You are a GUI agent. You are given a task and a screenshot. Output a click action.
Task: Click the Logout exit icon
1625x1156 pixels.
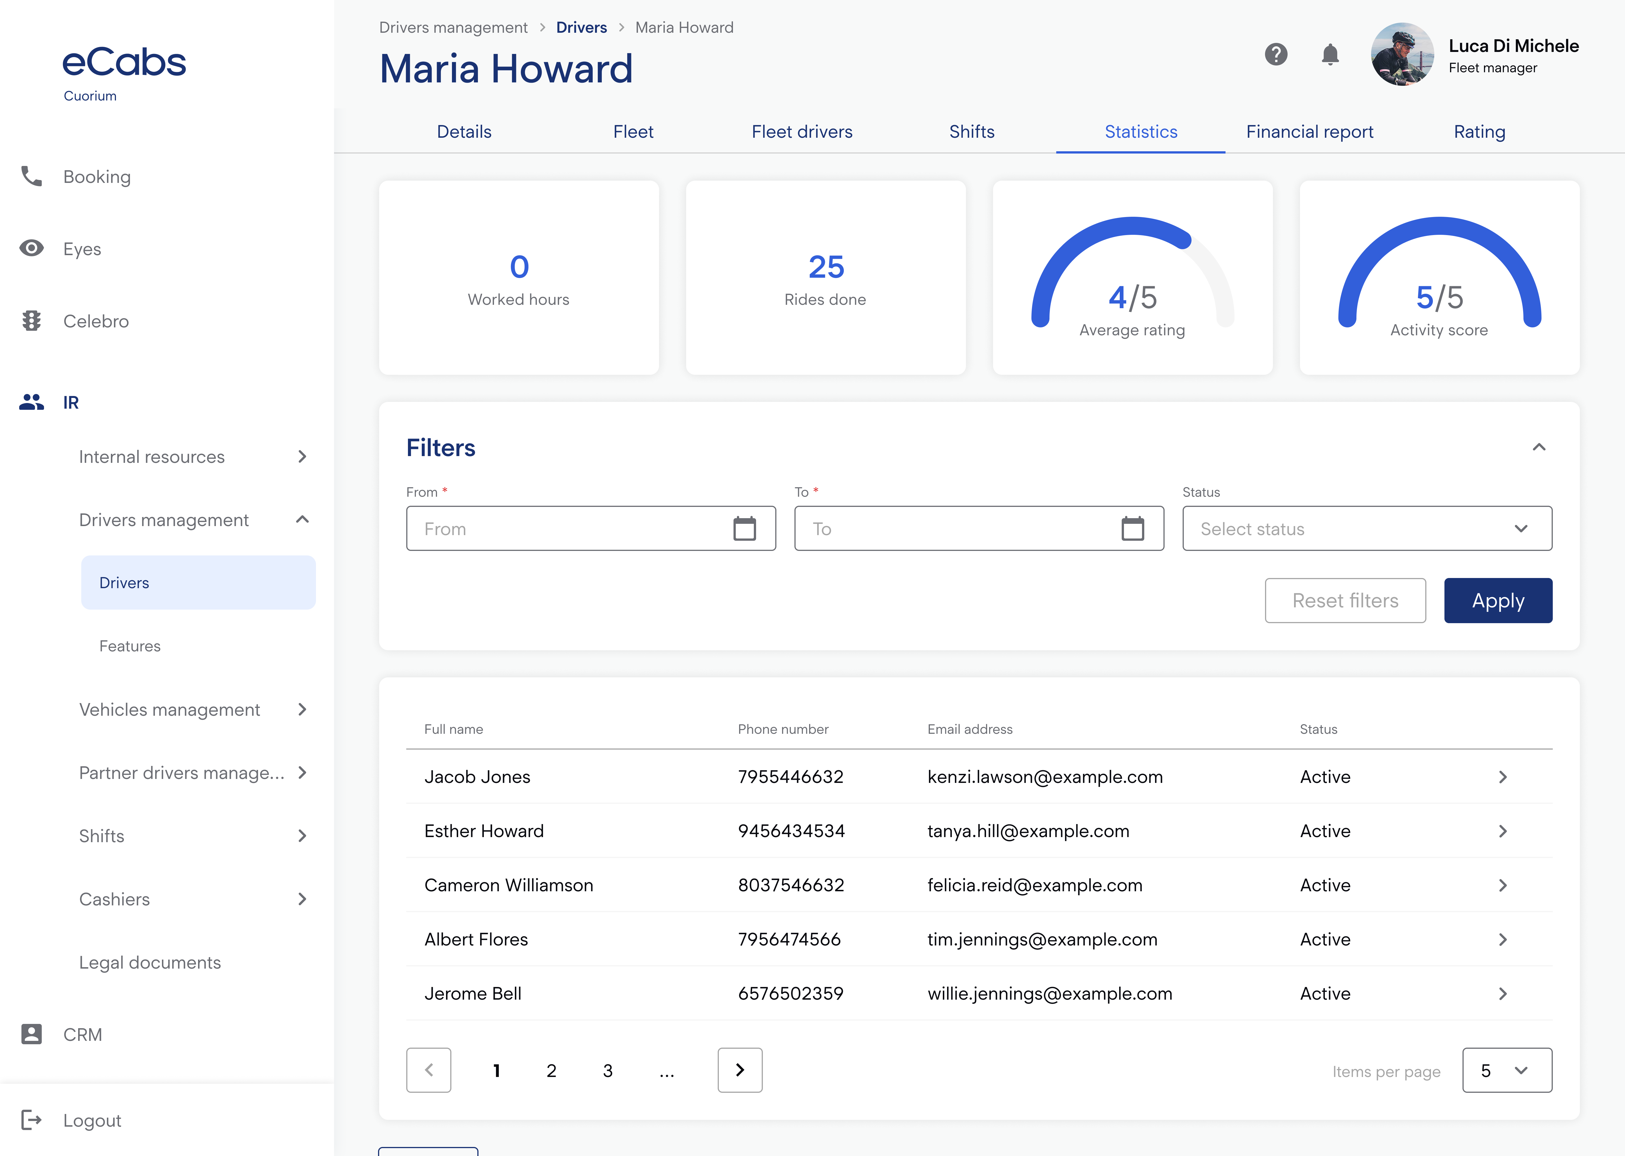31,1120
